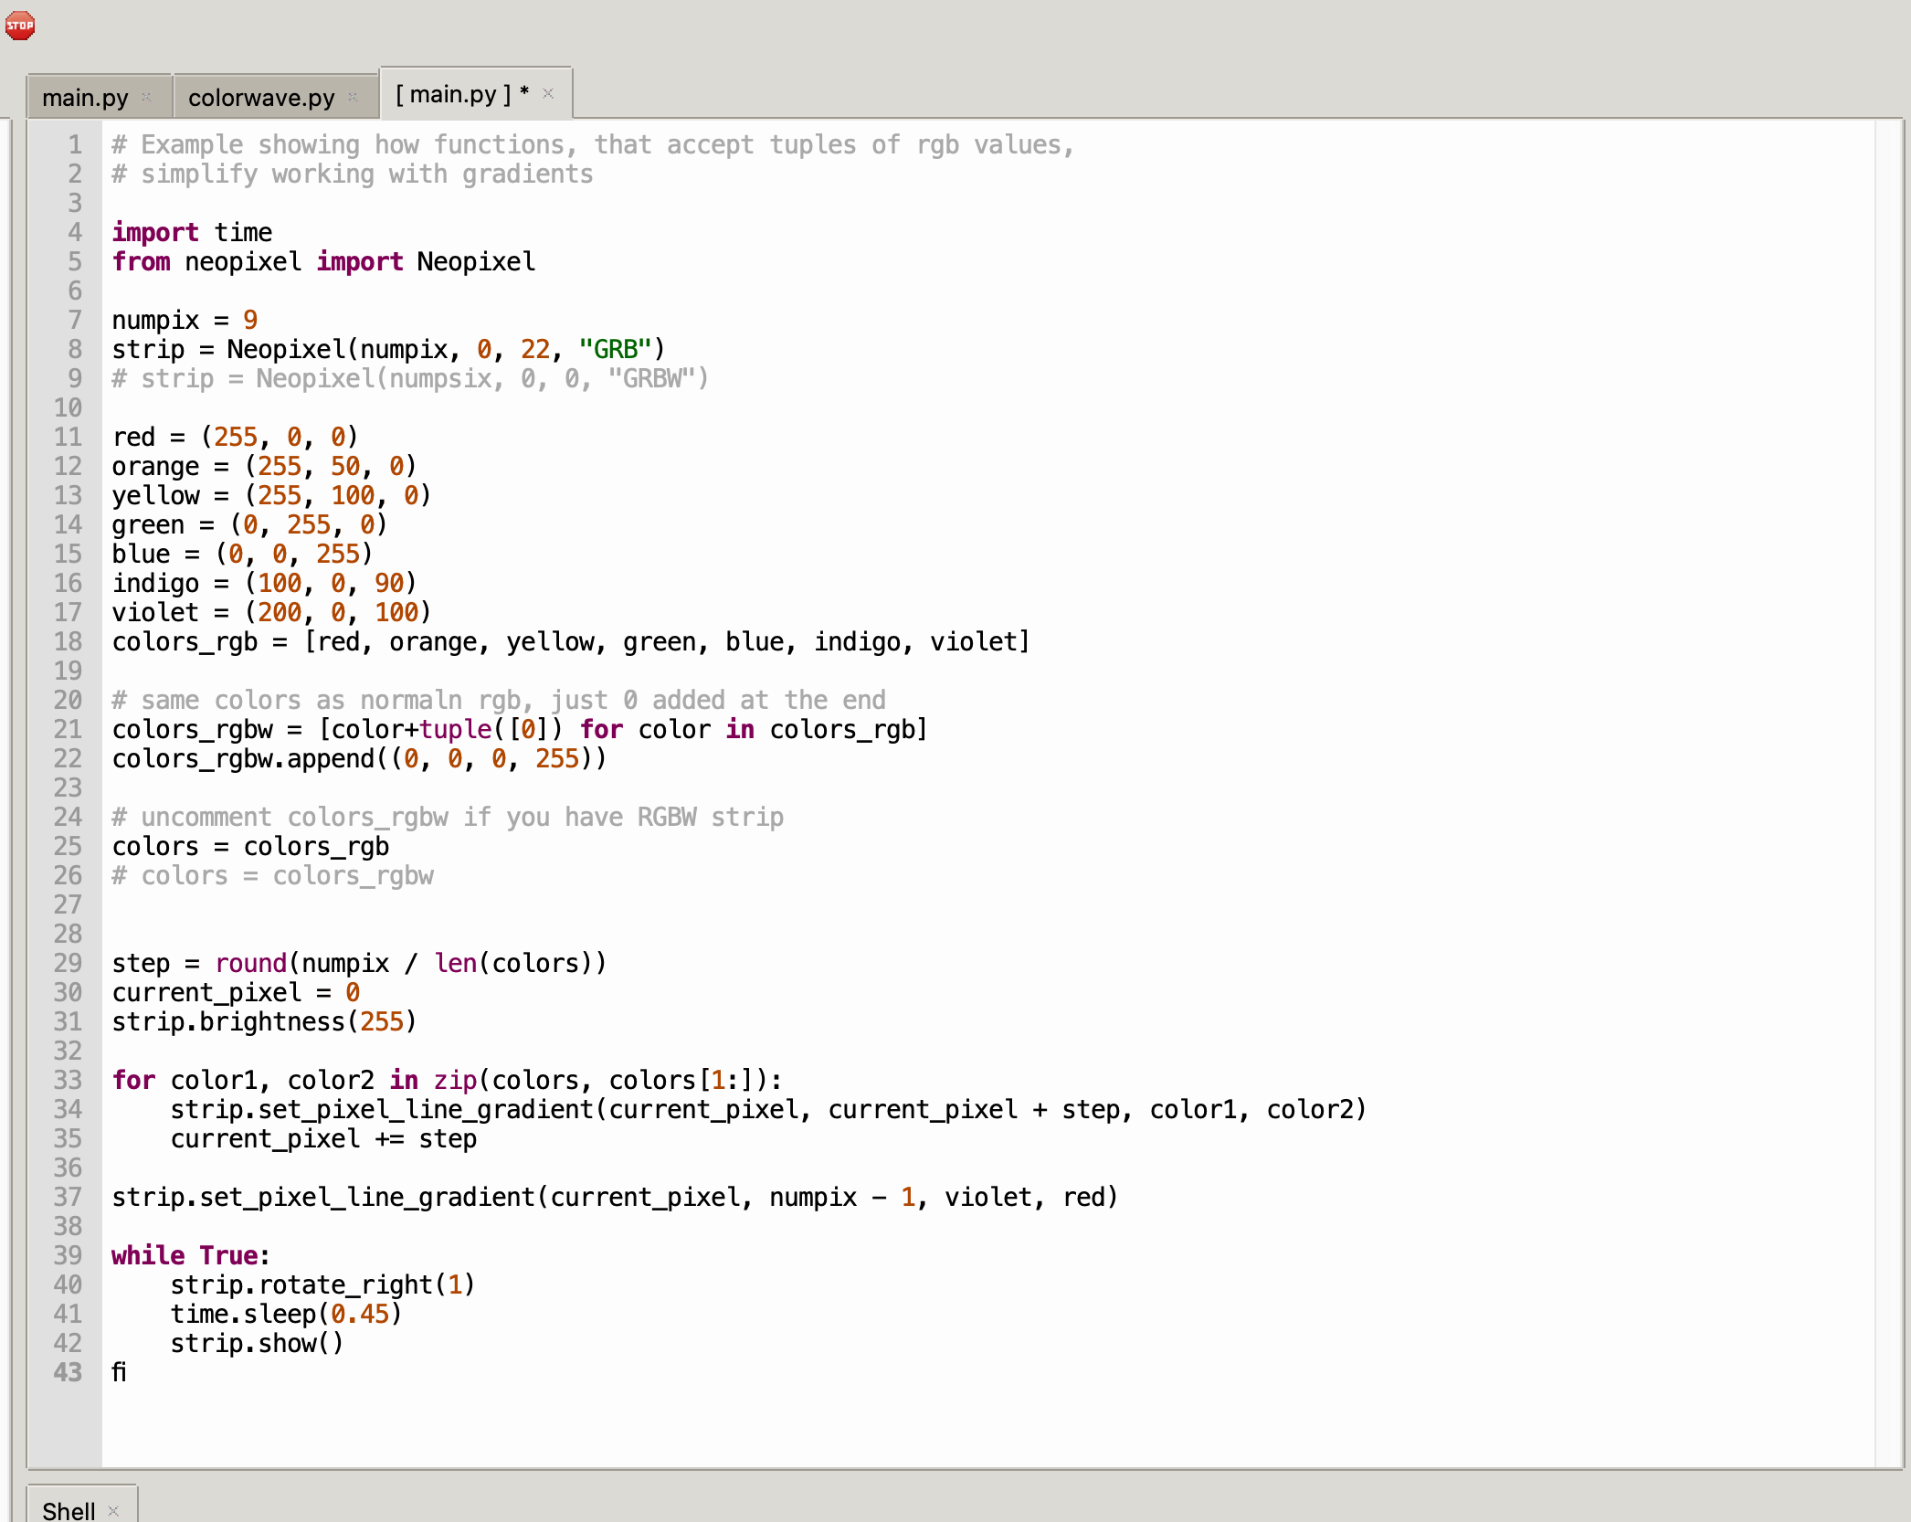This screenshot has width=1911, height=1522.
Task: Click 'strip.rotate_right(1)' on line 40
Action: pyautogui.click(x=322, y=1284)
